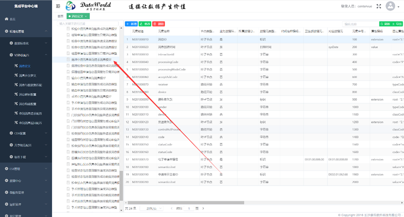Collapse the sidebar with the hamburger icon
This screenshot has height=217, width=404.
click(x=58, y=6)
